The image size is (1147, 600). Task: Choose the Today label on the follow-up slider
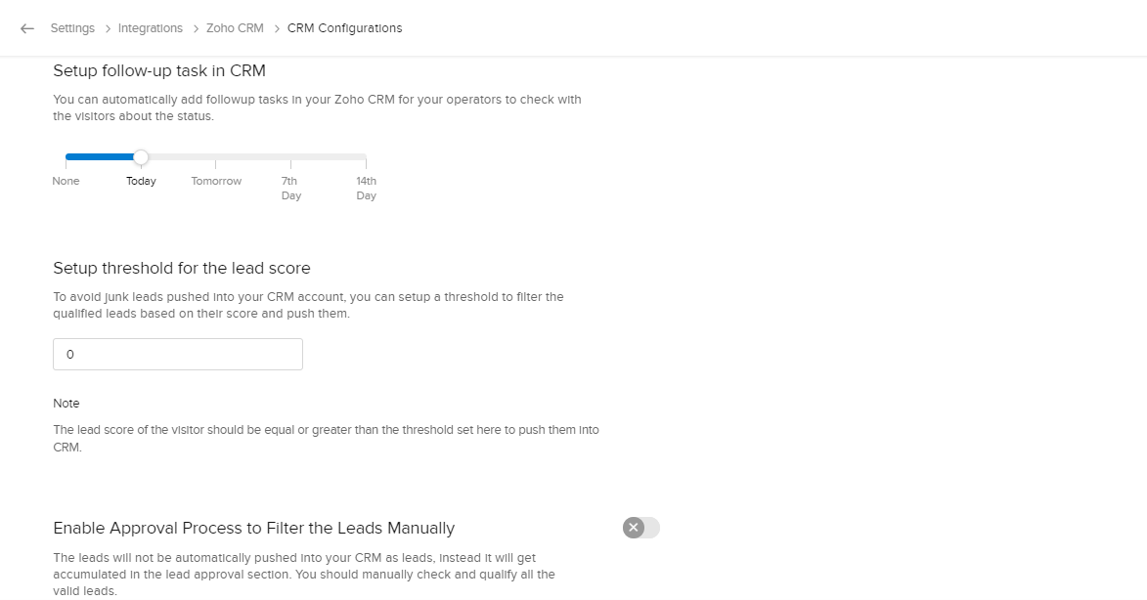[x=141, y=181]
